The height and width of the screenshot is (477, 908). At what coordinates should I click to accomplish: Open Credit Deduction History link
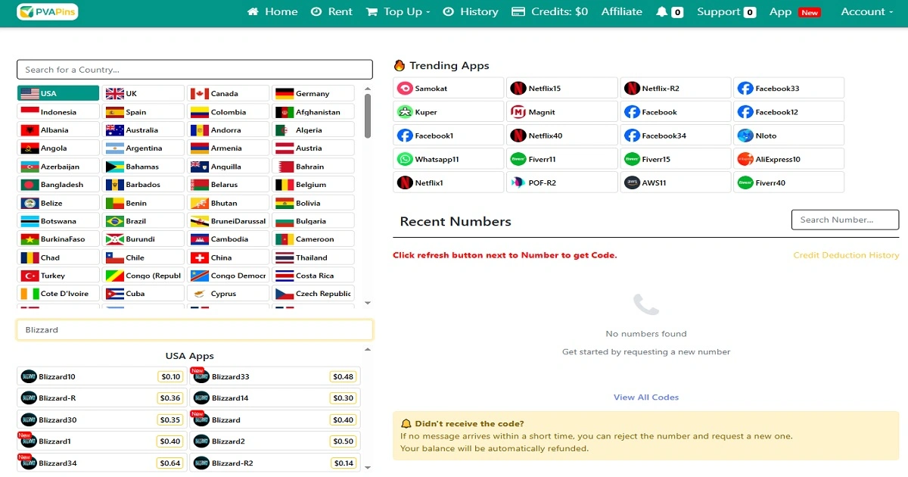tap(845, 255)
